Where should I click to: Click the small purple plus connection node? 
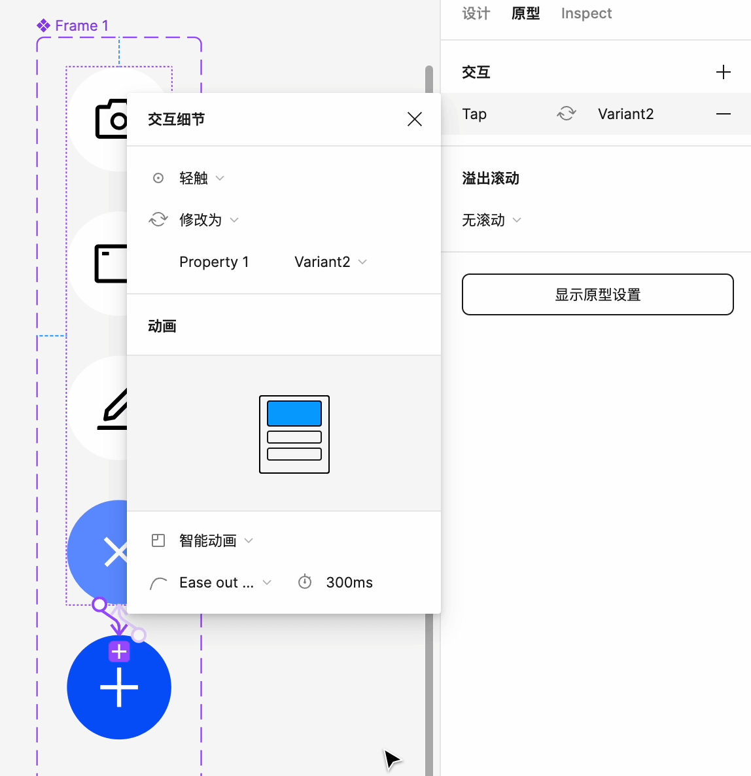tap(119, 651)
